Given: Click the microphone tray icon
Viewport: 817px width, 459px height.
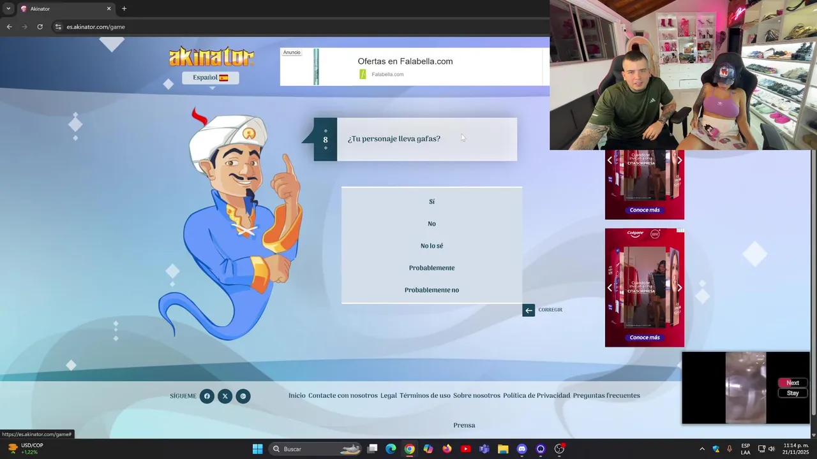Looking at the screenshot, I should (x=730, y=449).
